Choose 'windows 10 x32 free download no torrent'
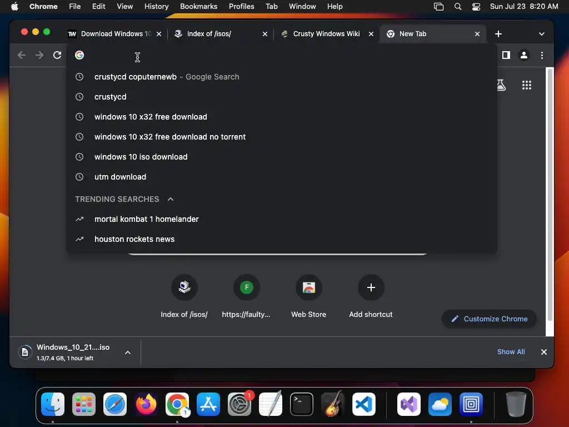 281,137
